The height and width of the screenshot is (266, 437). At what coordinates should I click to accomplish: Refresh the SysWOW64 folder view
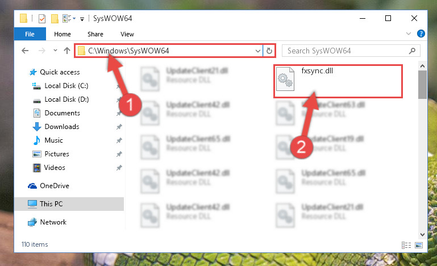[269, 51]
